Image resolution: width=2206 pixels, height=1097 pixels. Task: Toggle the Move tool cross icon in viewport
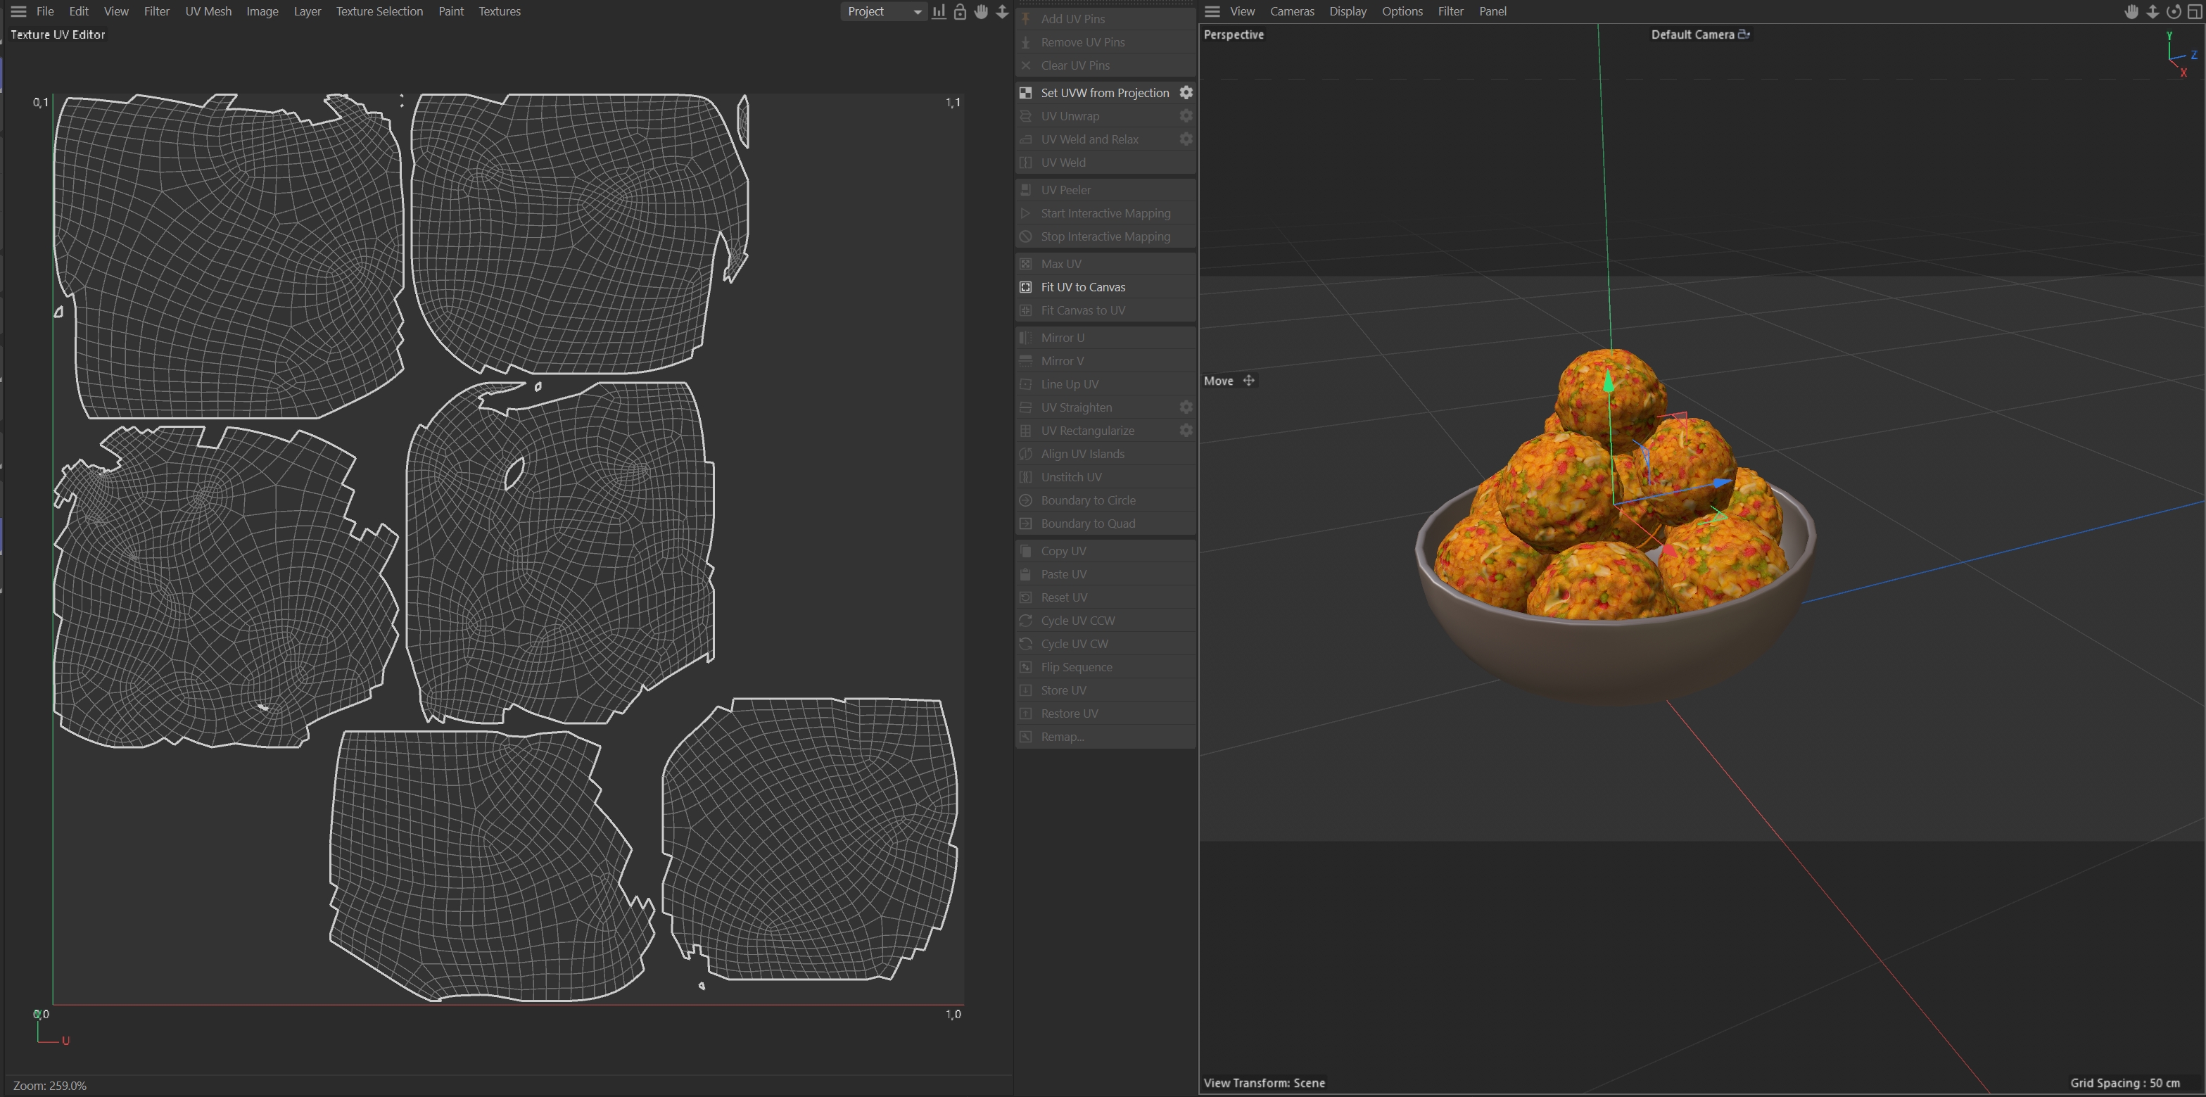click(x=1248, y=381)
